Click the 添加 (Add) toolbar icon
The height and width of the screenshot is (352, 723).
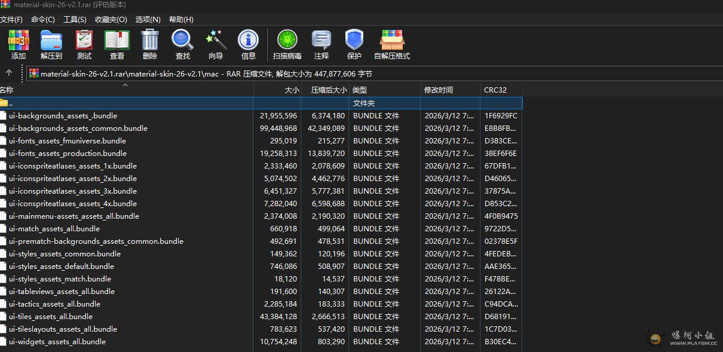(18, 44)
